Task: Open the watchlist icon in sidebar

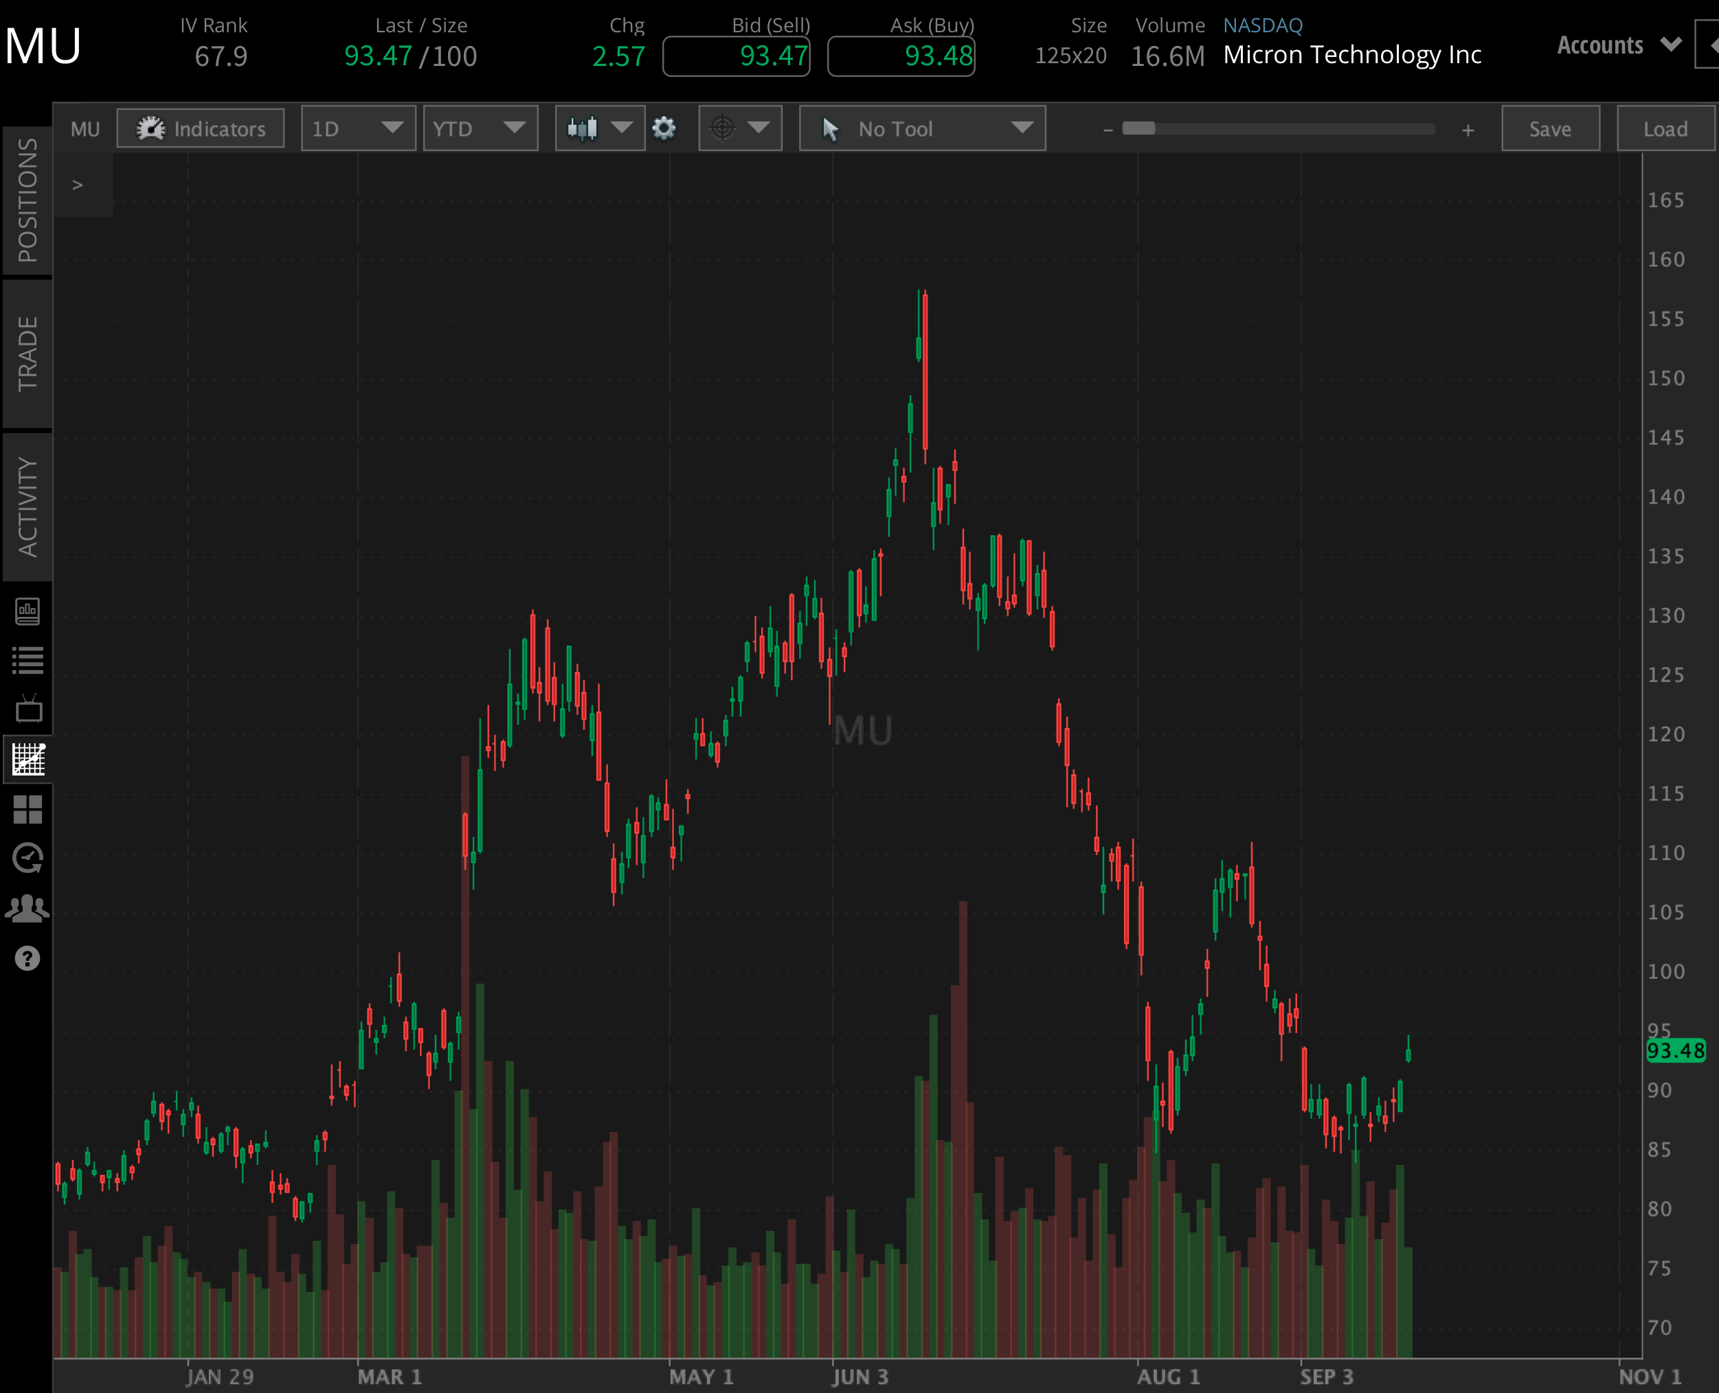Action: click(x=27, y=659)
